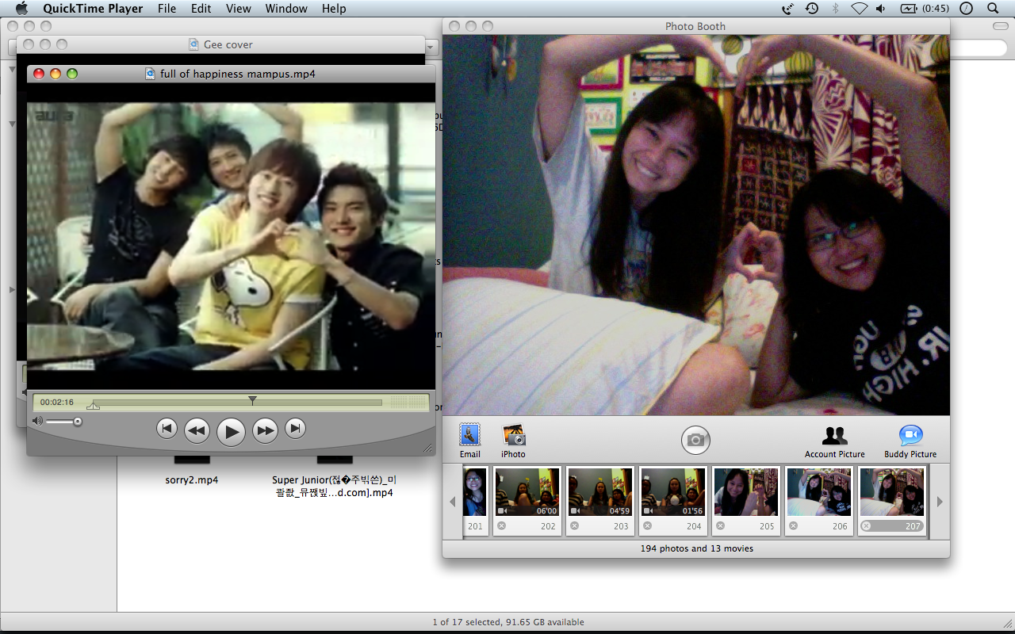The height and width of the screenshot is (634, 1015).
Task: Select photo thumbnail 206
Action: [x=818, y=500]
